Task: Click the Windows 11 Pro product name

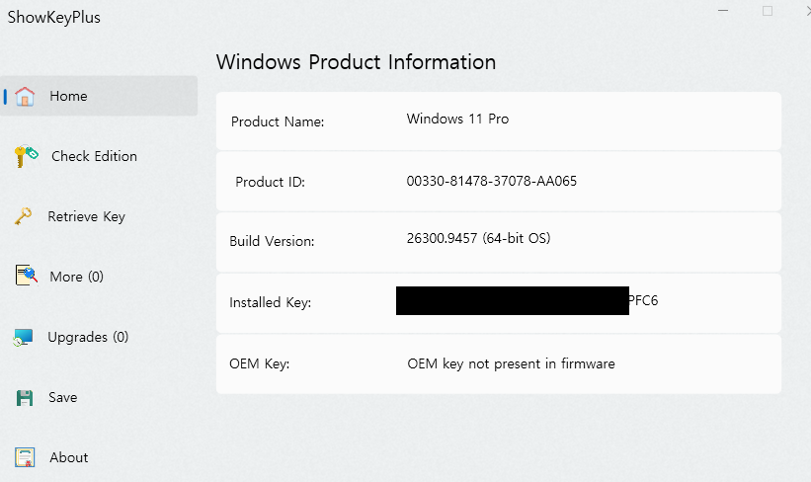Action: tap(457, 119)
